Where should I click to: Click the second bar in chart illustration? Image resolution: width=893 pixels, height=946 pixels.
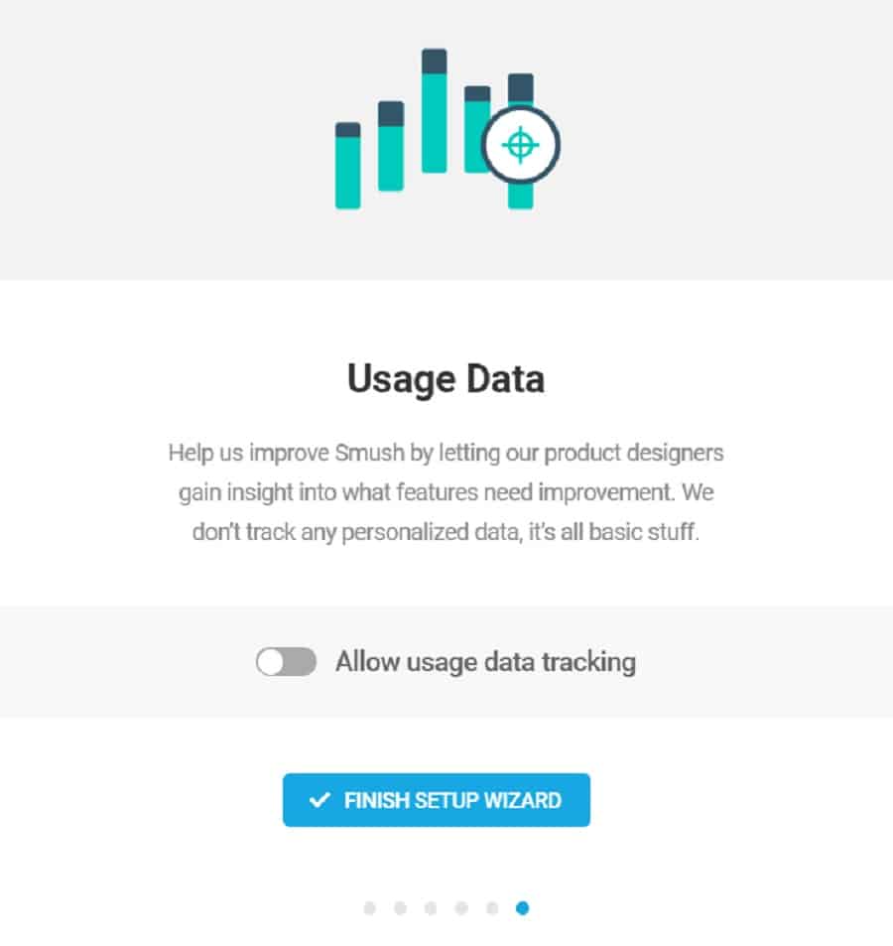(x=391, y=149)
